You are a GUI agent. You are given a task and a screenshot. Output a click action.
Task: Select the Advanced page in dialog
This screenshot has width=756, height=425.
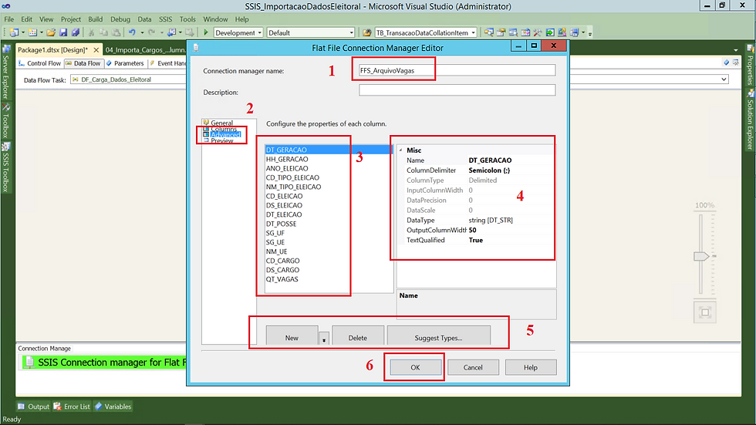tap(225, 135)
